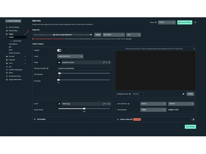206x154 pixels.
Task: Click the help icon beside Browse Themes
Action: click(195, 22)
